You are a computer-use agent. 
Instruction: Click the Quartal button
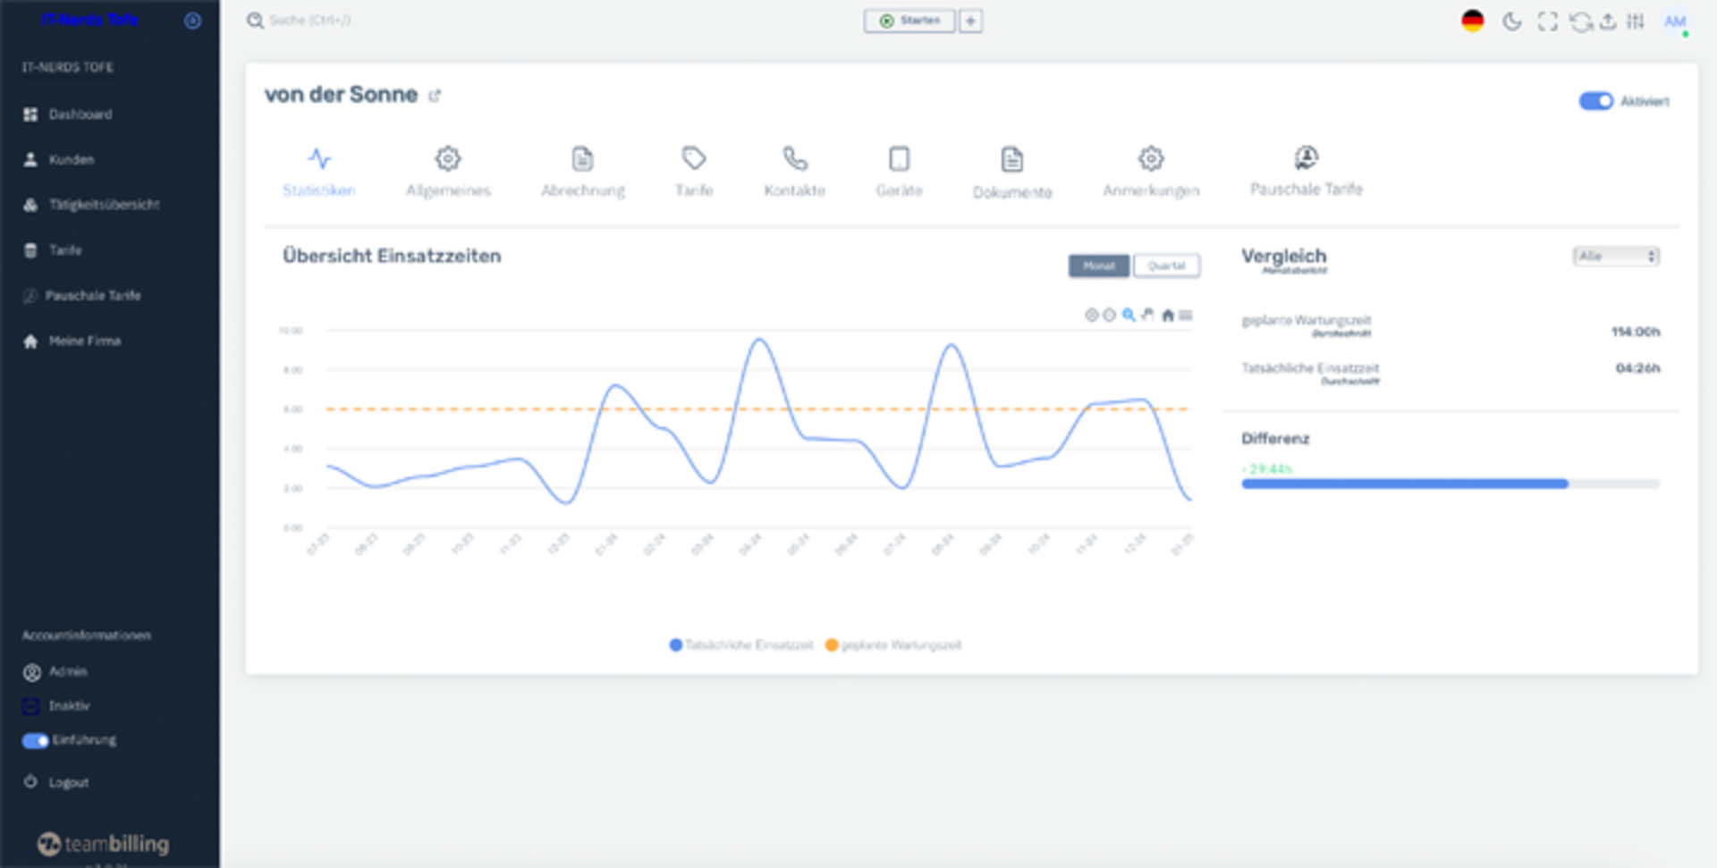(1166, 265)
